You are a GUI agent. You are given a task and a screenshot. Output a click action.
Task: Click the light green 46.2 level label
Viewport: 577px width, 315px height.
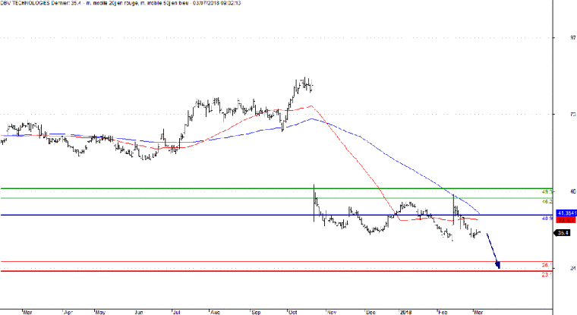(x=547, y=202)
